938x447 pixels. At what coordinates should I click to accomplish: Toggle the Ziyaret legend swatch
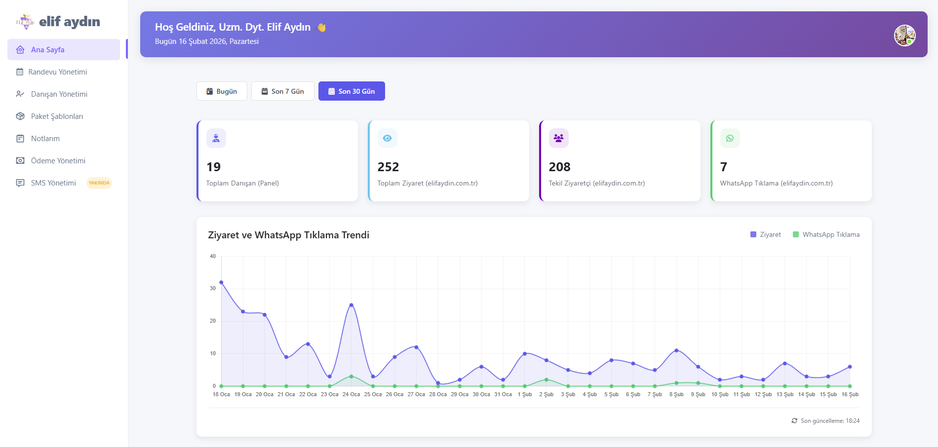coord(753,234)
